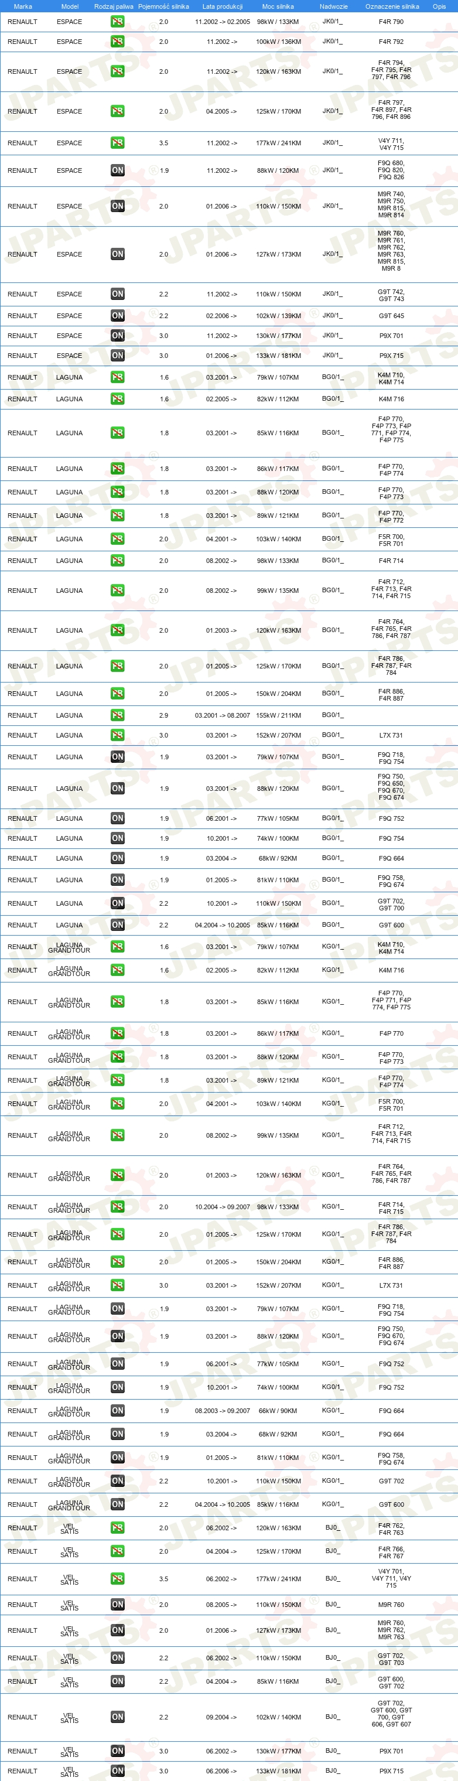The image size is (458, 1781).
Task: Click the ON icon in the Espace P9X 715 row
Action: pos(118,356)
